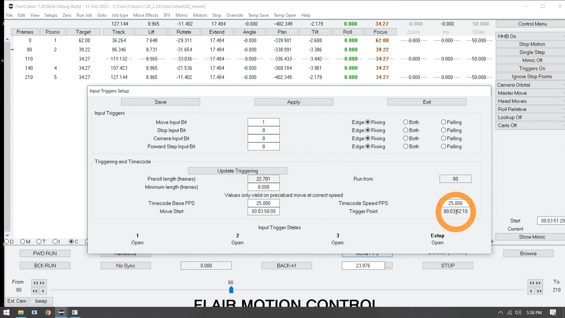Select Both edges for Move Input Bit
Viewport: 565px width, 318px height.
406,122
